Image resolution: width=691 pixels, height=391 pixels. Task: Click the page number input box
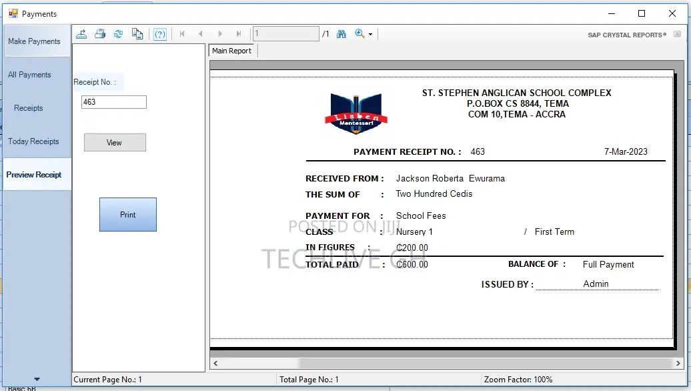pos(286,33)
